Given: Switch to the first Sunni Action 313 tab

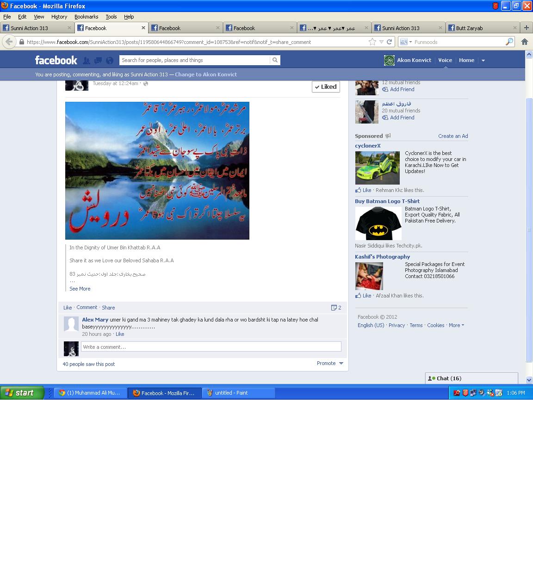Looking at the screenshot, I should [37, 28].
